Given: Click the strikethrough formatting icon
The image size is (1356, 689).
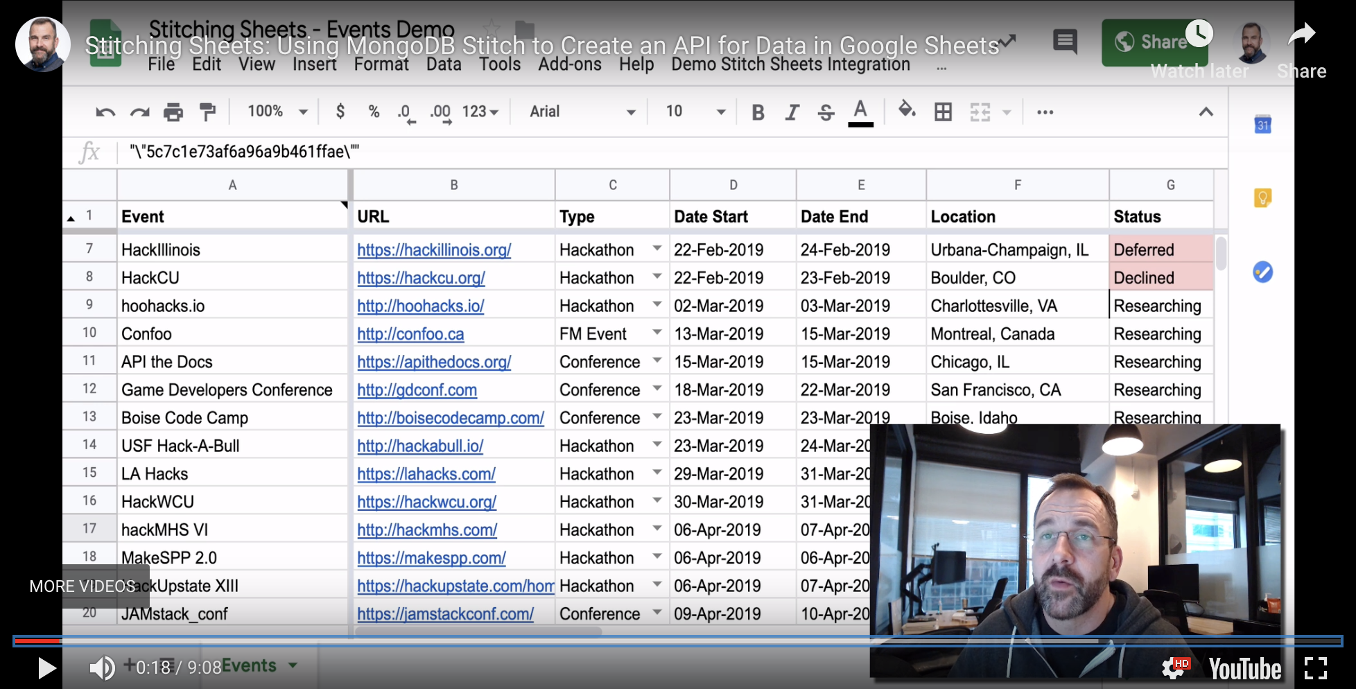Looking at the screenshot, I should tap(826, 112).
